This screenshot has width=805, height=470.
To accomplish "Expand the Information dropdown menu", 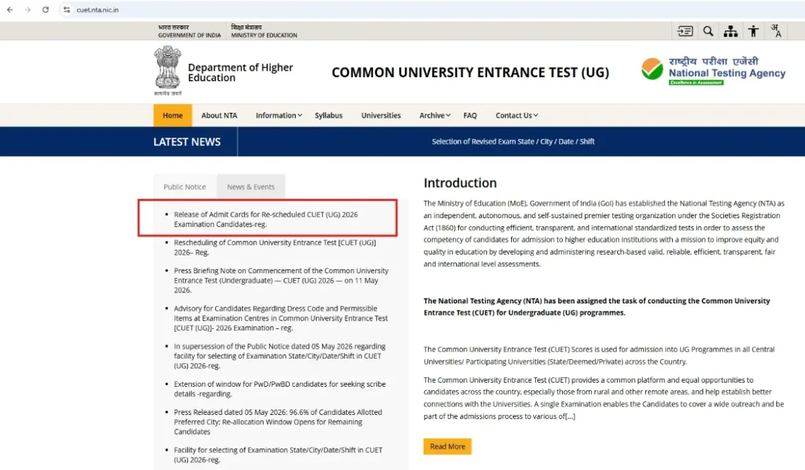I will coord(279,116).
